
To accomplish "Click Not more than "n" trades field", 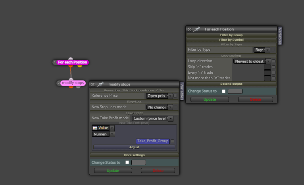I will pos(267,78).
